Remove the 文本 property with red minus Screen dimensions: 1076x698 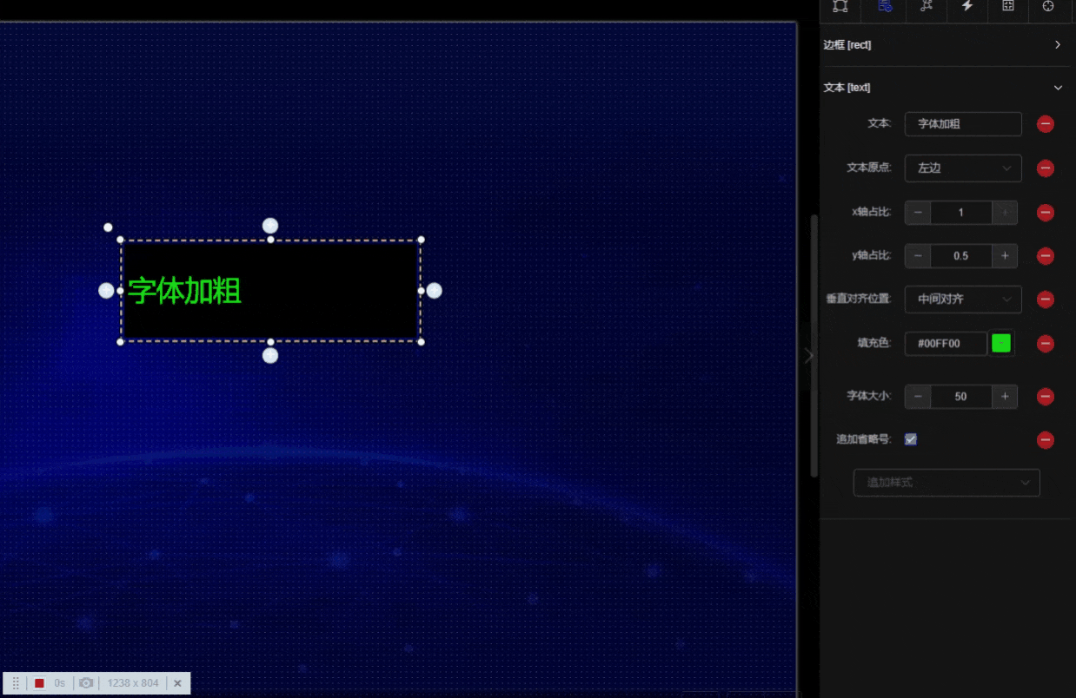[x=1046, y=124]
